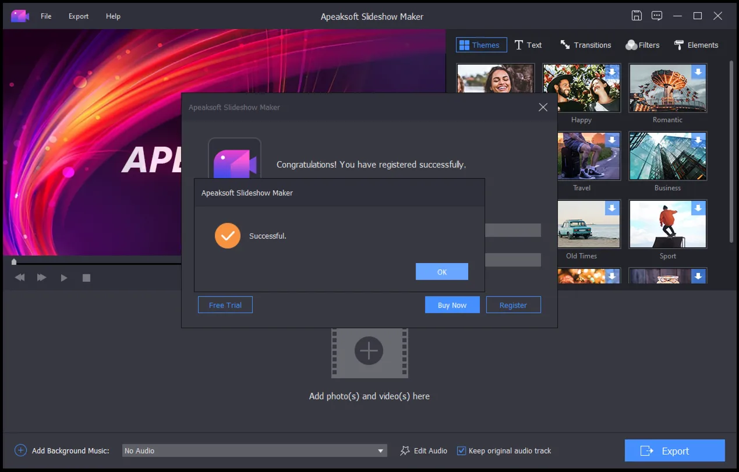Switch to the Text tab
Image resolution: width=739 pixels, height=472 pixels.
click(x=528, y=45)
